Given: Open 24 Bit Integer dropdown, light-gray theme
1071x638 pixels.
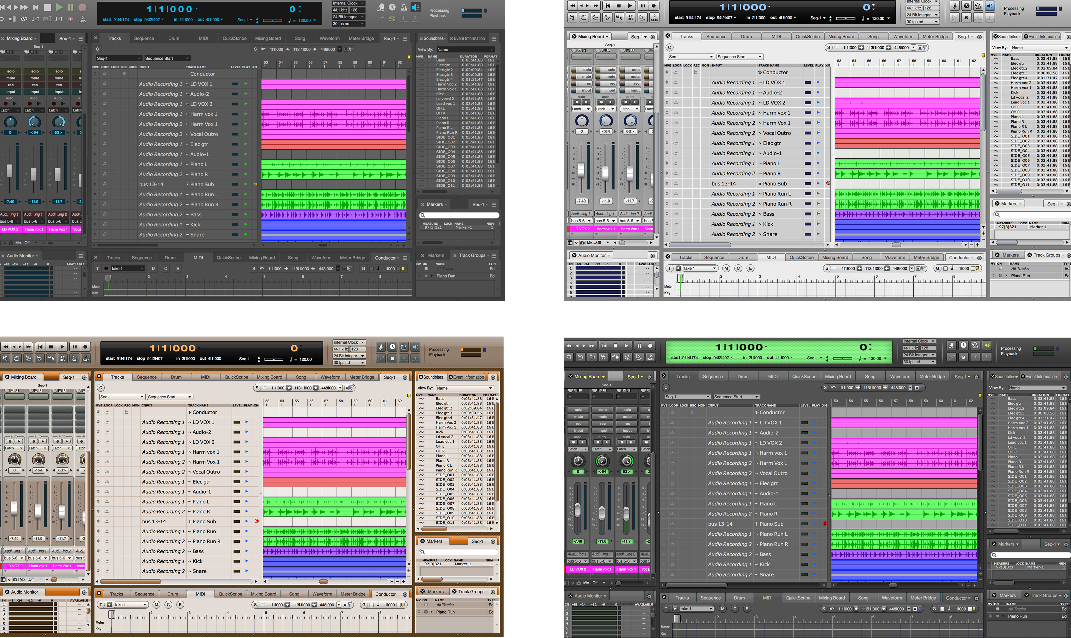Looking at the screenshot, I should pyautogui.click(x=922, y=15).
